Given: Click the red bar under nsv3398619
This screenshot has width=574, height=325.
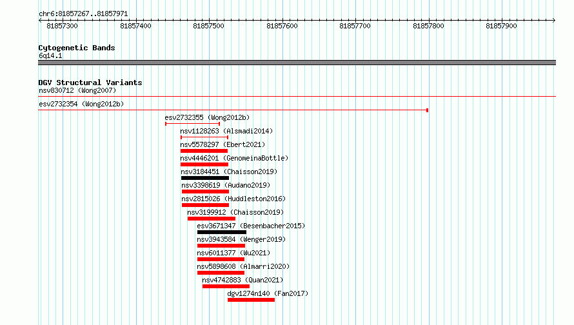Looking at the screenshot, I should click(x=205, y=192).
